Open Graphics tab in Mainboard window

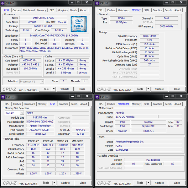[157, 104]
